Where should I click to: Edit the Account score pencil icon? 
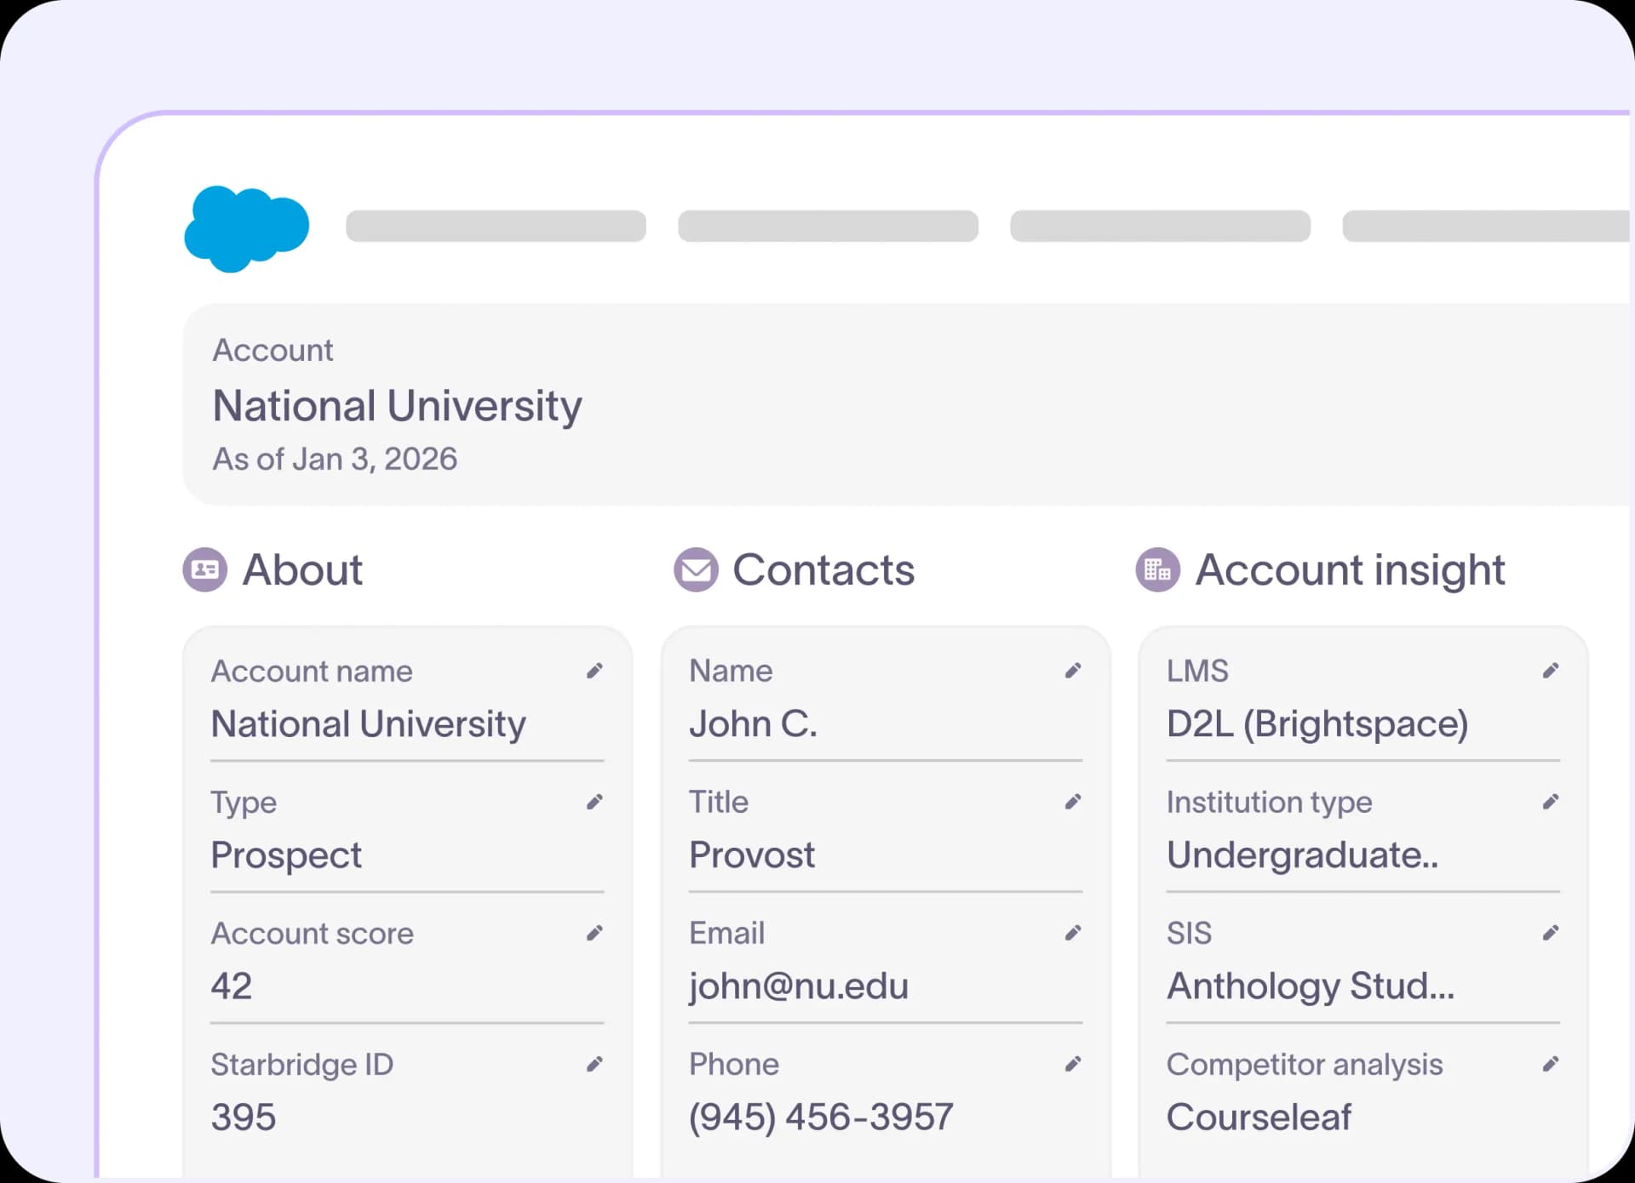point(594,934)
